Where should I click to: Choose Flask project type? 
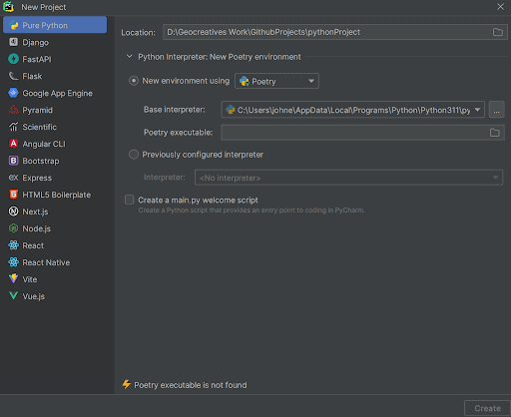55,76
